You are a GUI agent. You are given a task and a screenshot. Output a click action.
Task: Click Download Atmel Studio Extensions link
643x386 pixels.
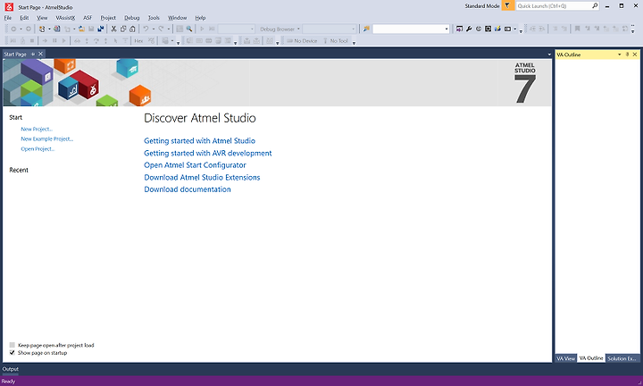(202, 177)
